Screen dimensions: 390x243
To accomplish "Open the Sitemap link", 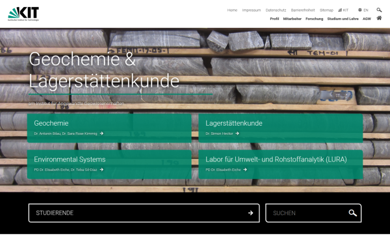I will [326, 10].
